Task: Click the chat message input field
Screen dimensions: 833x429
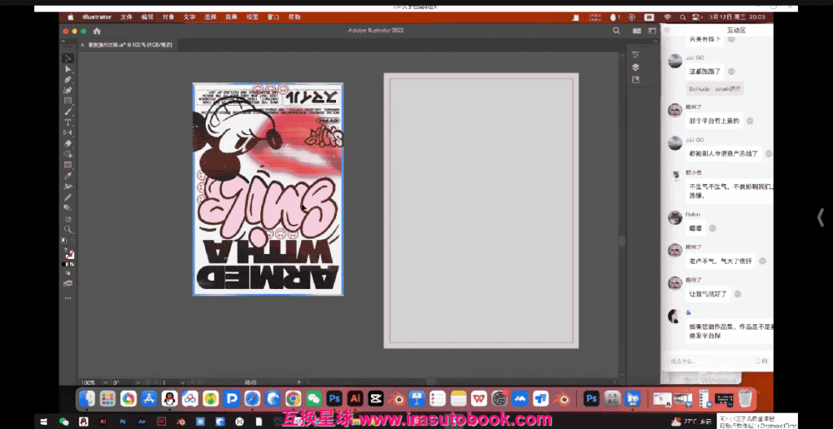Action: pyautogui.click(x=709, y=361)
